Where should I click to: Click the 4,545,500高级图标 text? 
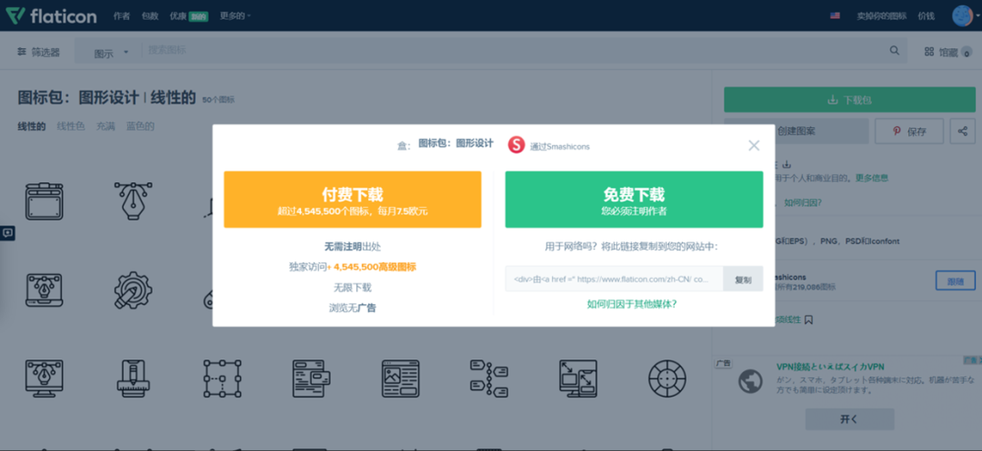tap(375, 267)
